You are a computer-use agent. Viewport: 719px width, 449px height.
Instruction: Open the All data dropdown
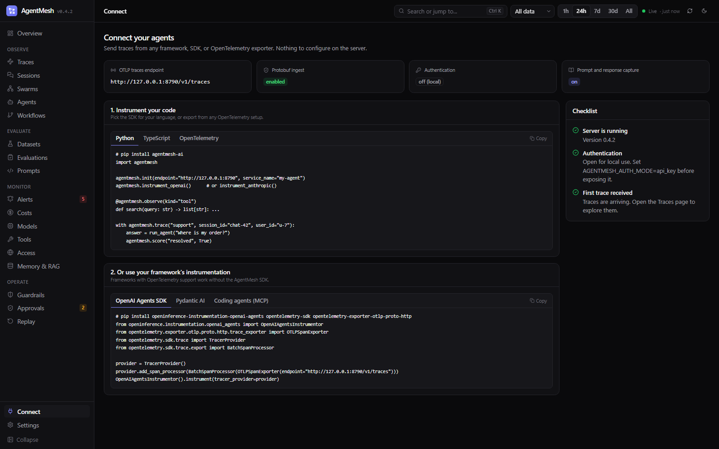click(x=532, y=11)
